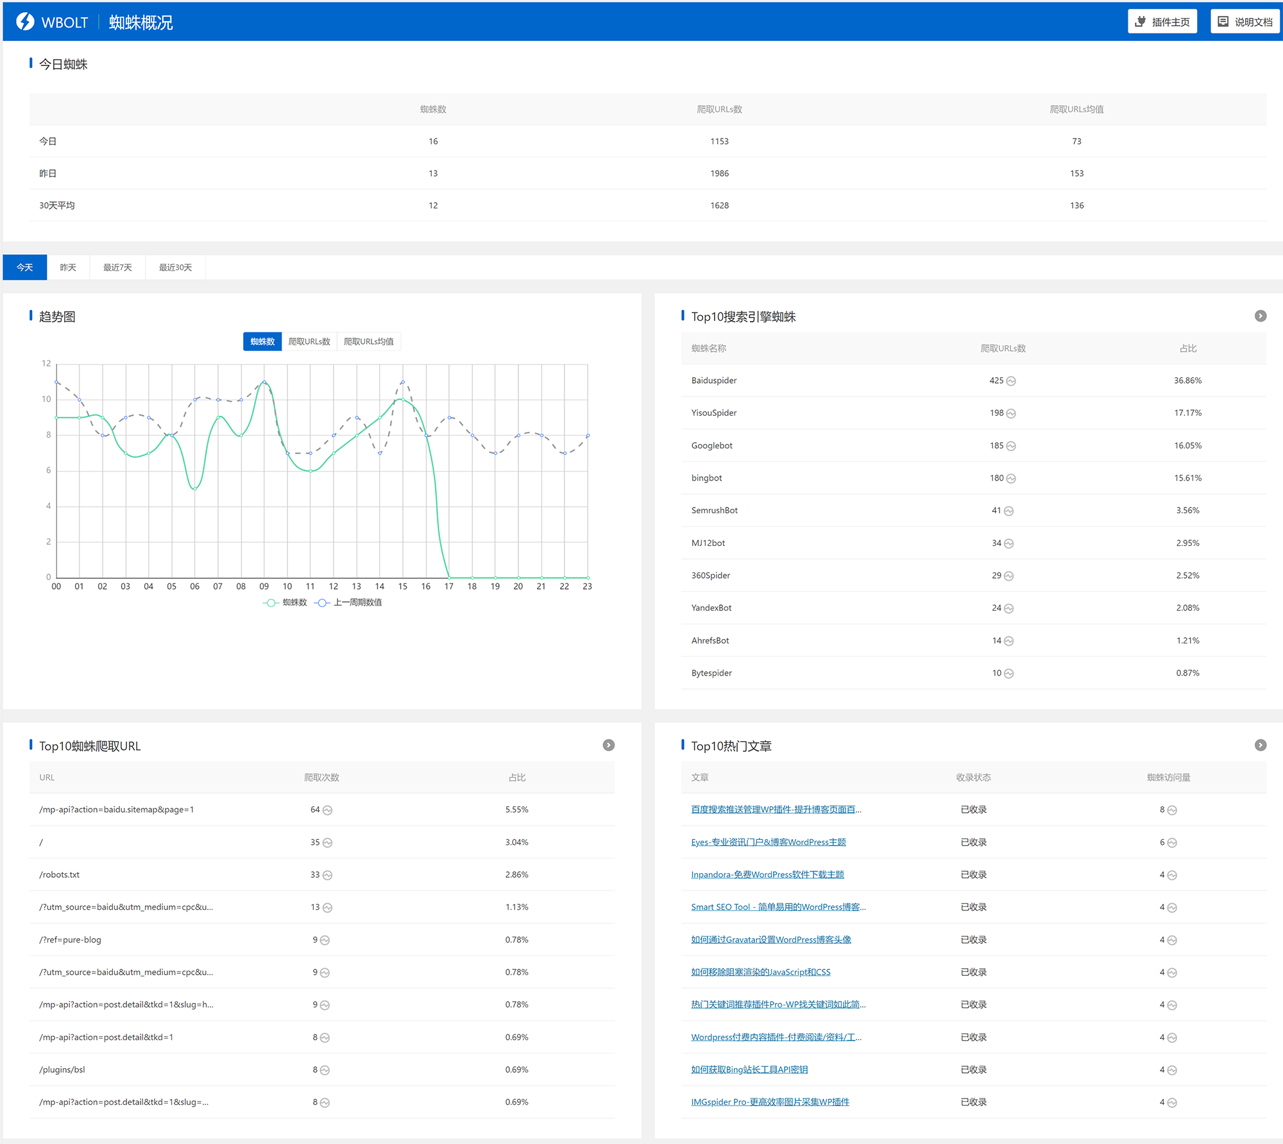Click the trend icon for the 百度搜索推送管理 article
This screenshot has width=1283, height=1144.
pyautogui.click(x=1172, y=810)
